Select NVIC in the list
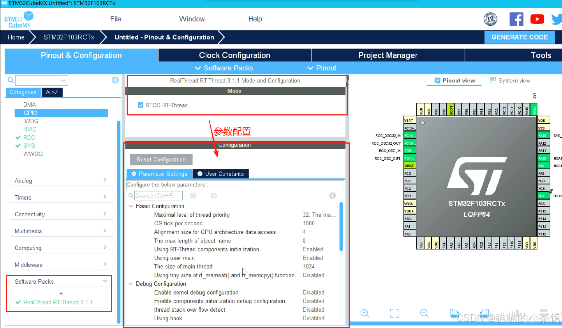The image size is (562, 328). 30,129
